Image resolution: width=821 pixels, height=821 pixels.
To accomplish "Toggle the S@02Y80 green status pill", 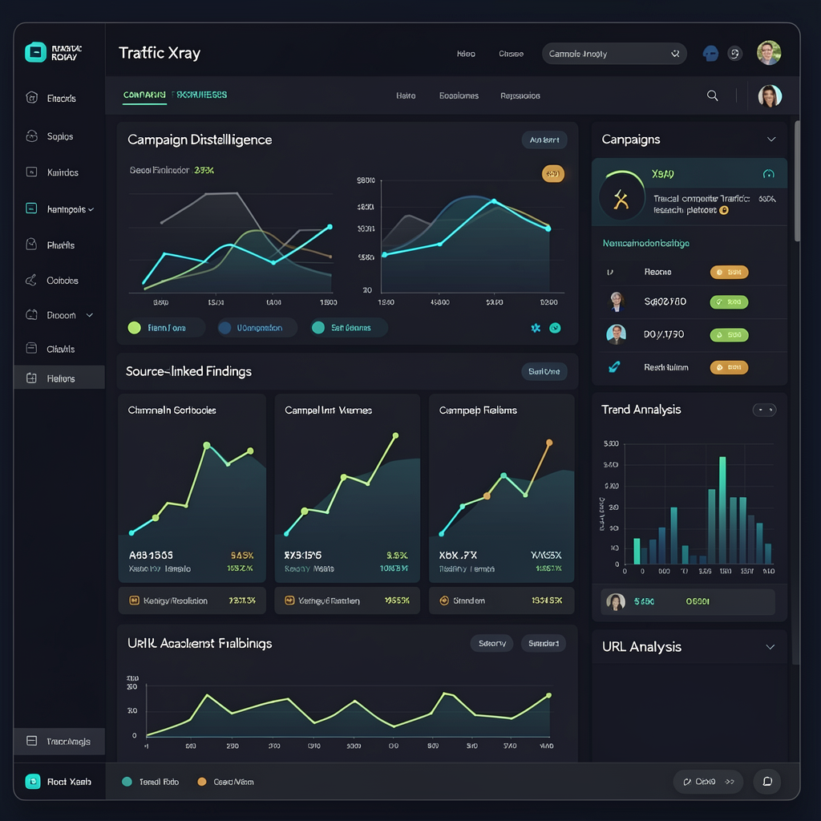I will click(729, 302).
